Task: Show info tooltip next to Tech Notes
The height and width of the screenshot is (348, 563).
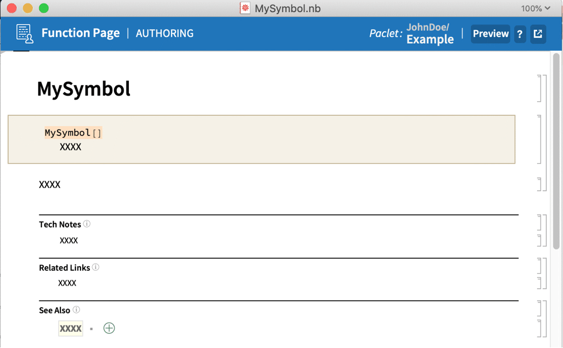Action: point(87,224)
